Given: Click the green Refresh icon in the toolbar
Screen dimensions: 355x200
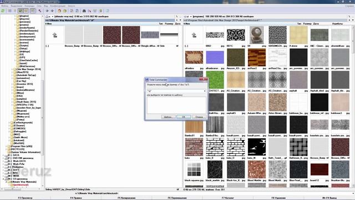Looking at the screenshot, I should (3, 11).
